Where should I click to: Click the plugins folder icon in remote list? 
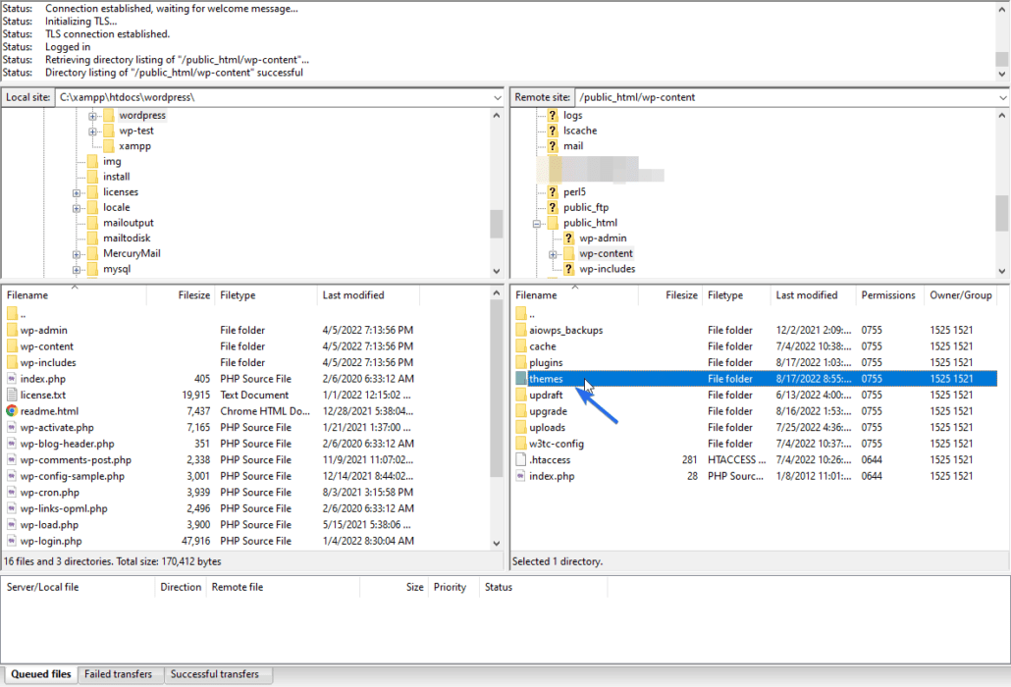coord(521,362)
